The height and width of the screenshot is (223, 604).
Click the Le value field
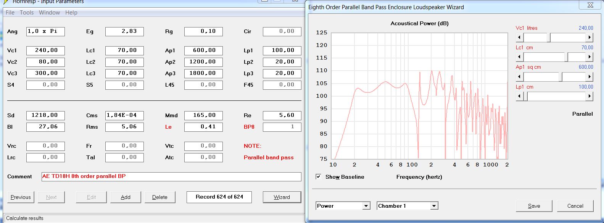coord(203,127)
